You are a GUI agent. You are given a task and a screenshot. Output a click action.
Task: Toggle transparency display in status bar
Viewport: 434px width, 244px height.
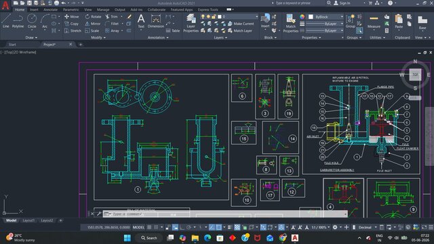coord(237,228)
